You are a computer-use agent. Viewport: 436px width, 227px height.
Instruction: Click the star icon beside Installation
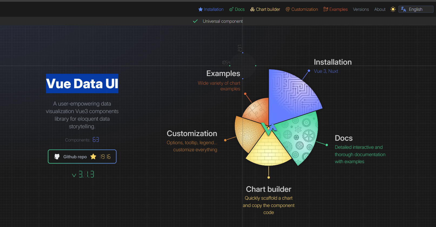click(x=200, y=9)
